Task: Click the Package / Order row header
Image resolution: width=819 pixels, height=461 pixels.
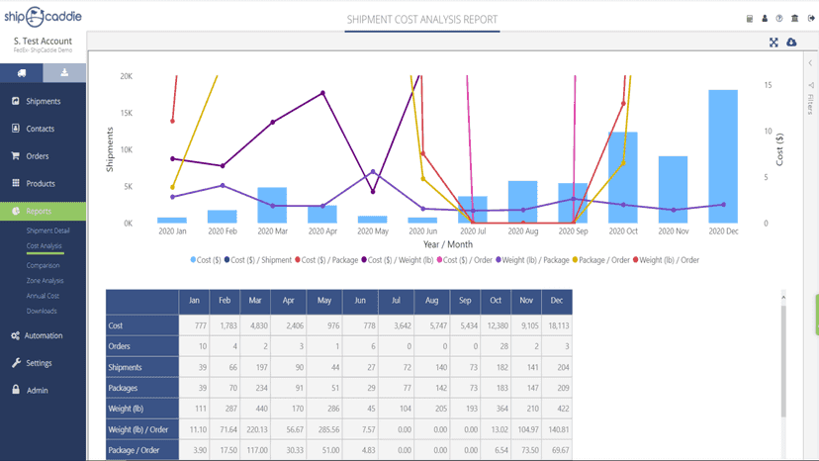Action: click(142, 450)
